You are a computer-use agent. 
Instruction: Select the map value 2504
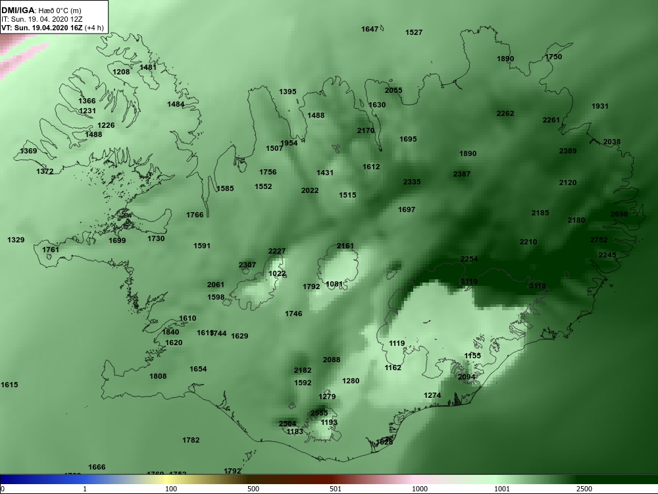[288, 424]
